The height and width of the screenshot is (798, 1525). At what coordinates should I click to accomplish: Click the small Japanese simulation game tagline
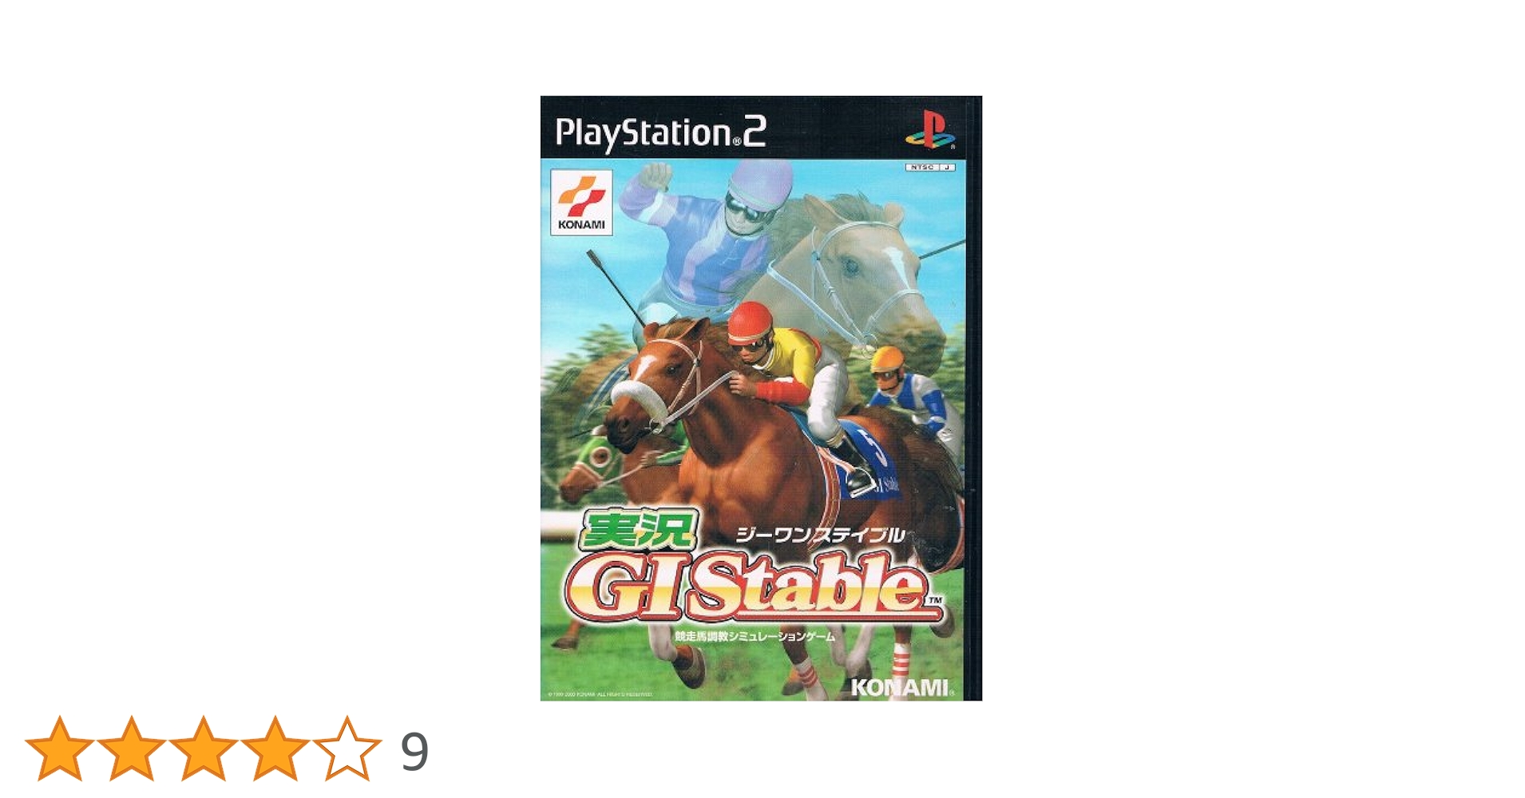755,637
